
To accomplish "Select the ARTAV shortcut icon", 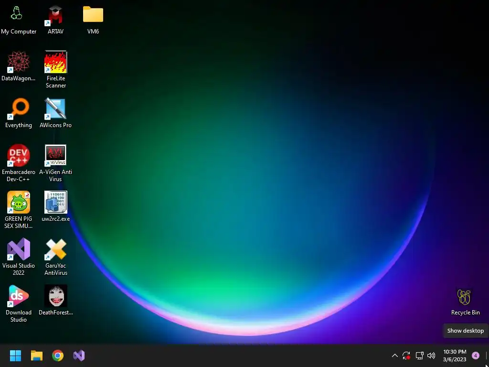I will pos(55,15).
